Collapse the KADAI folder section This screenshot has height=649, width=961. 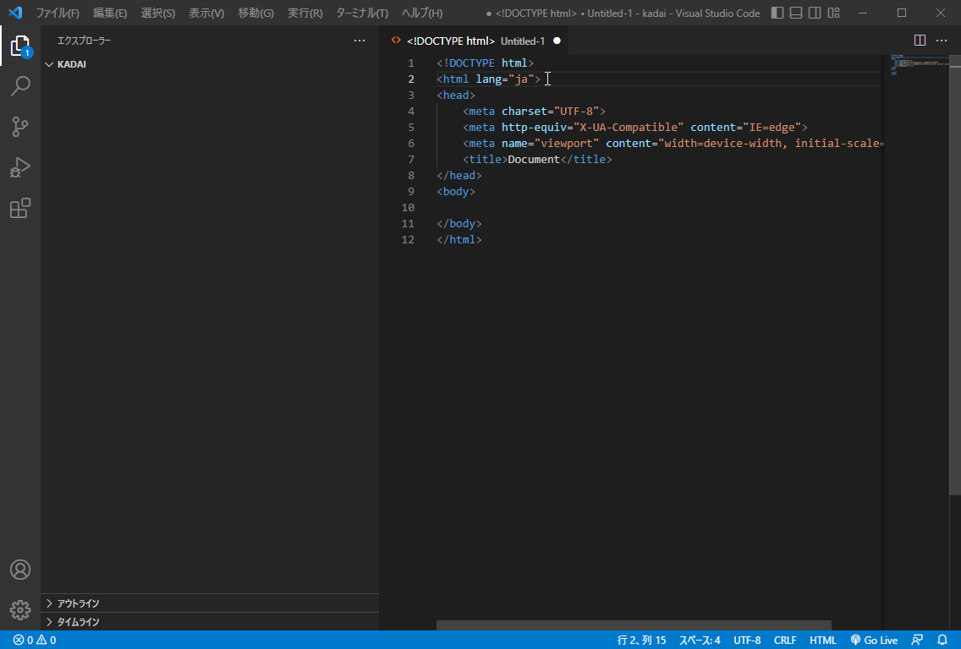pos(71,64)
